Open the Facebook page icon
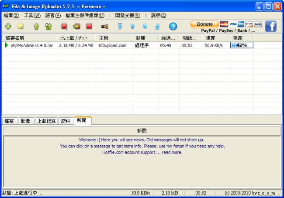Image resolution: width=284 pixels, height=198 pixels. pyautogui.click(x=270, y=26)
